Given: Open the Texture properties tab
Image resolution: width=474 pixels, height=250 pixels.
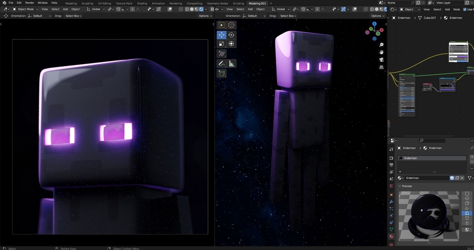Looking at the screenshot, I should click(x=391, y=244).
